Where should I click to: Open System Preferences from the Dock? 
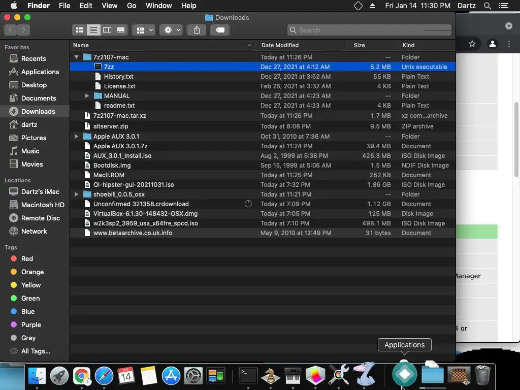(193, 376)
